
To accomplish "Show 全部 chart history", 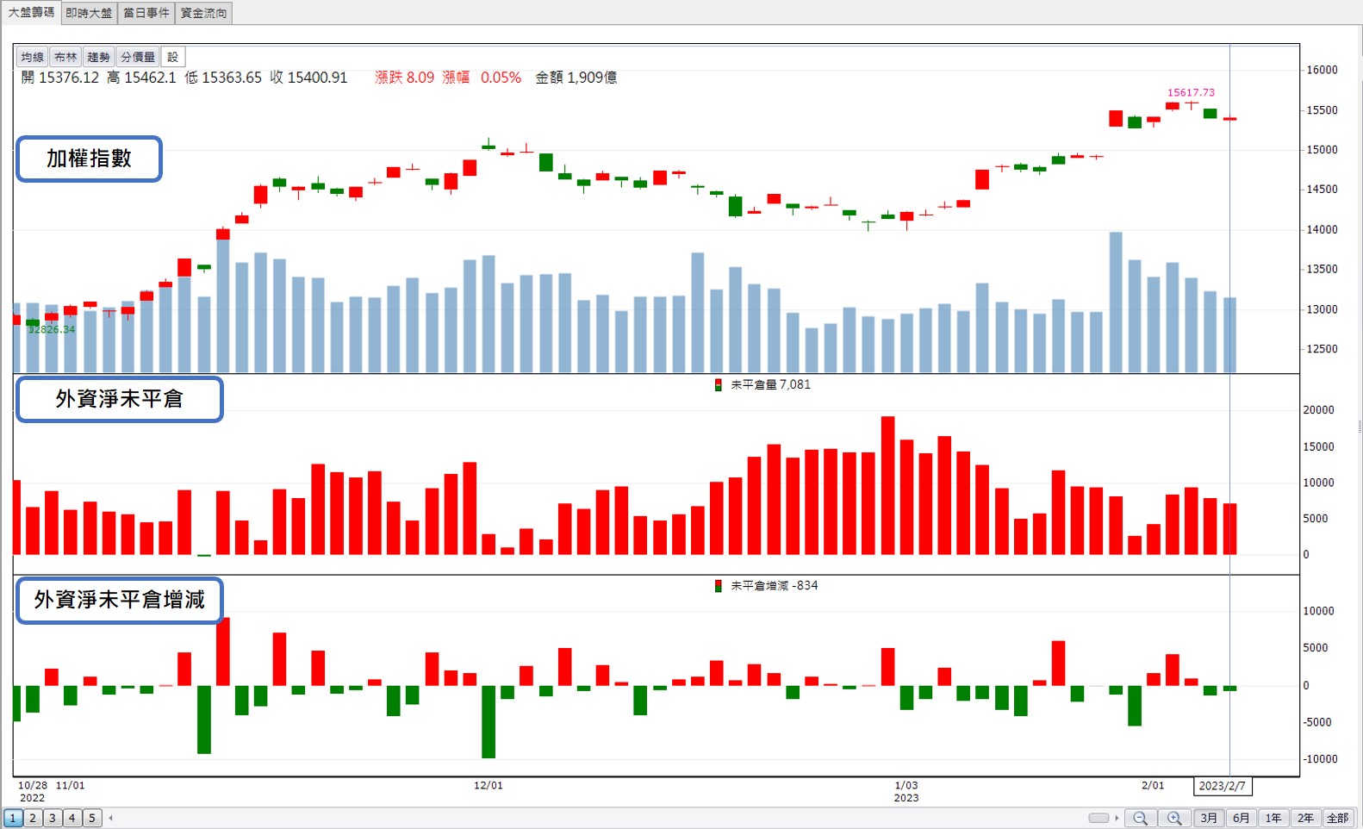I will click(1338, 818).
